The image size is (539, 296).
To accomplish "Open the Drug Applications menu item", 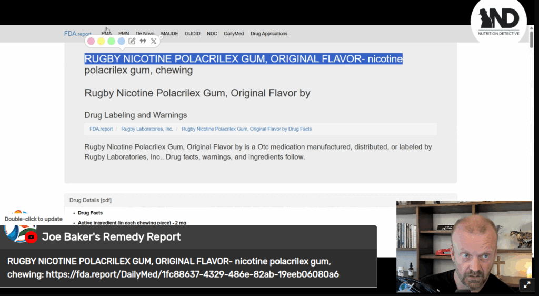I will tap(269, 34).
